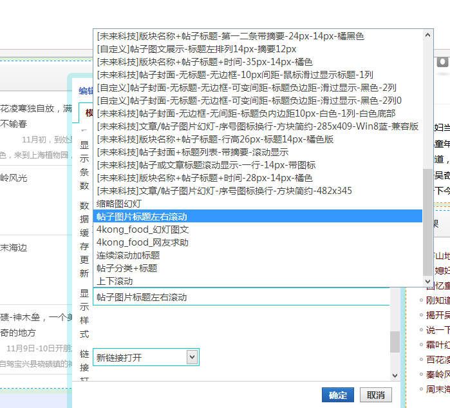Image resolution: width=450 pixels, height=408 pixels.
Task: Open background link starting '揭开吴'
Action: 438,315
